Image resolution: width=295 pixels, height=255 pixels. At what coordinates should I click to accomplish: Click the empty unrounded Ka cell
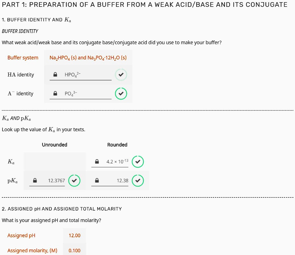click(55, 161)
